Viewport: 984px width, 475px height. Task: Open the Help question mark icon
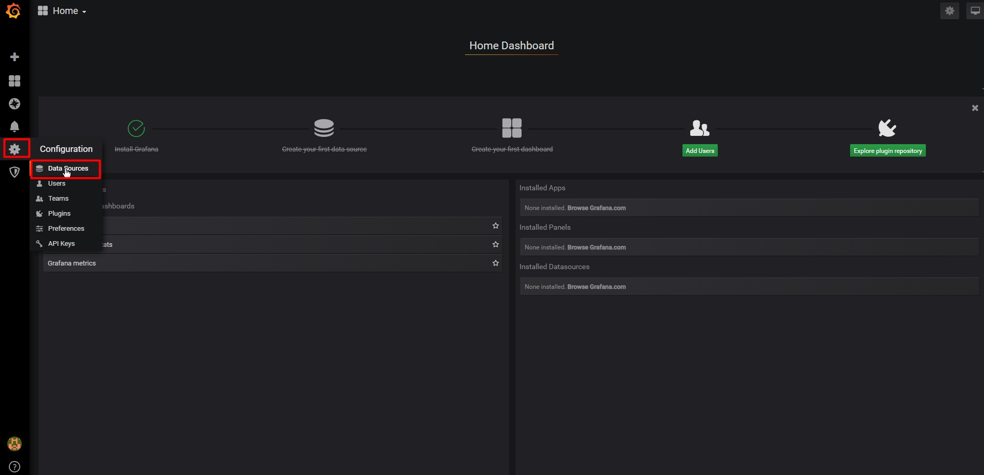pos(15,467)
